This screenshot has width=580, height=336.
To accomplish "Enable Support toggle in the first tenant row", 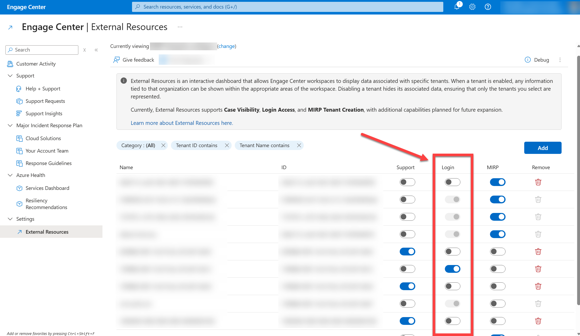I will (x=408, y=182).
